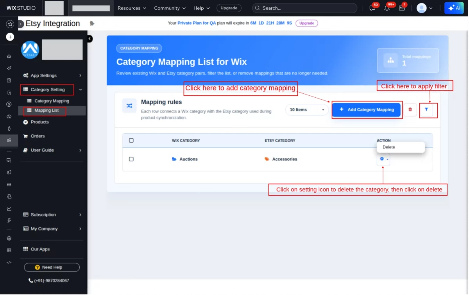Open the calendar bookings icon in sidebar
469x295 pixels.
click(9, 80)
